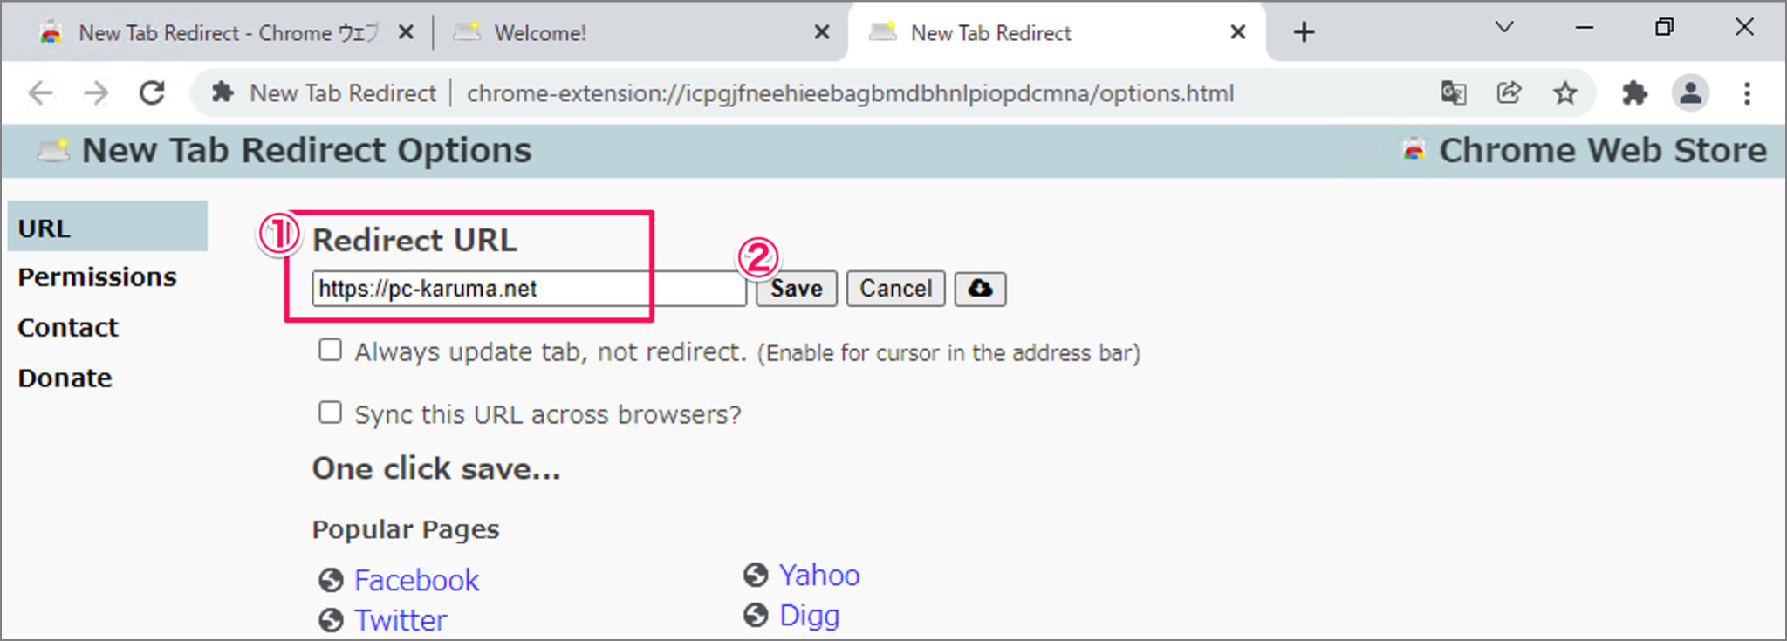Viewport: 1787px width, 641px height.
Task: Click the New Tab Redirect extension pin icon
Action: pos(223,92)
